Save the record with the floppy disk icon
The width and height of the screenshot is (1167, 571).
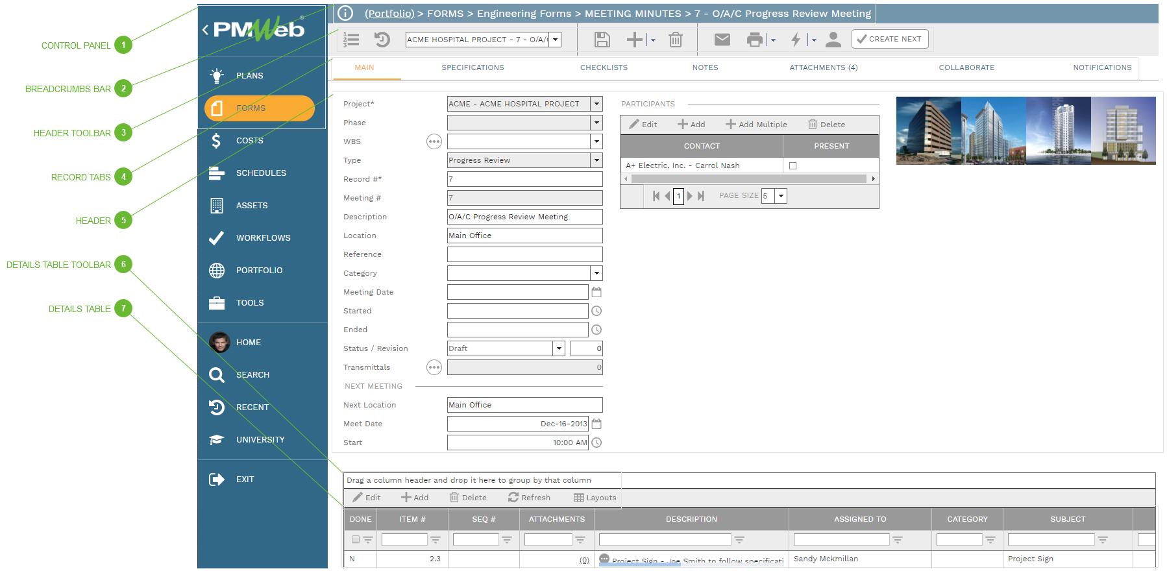602,40
